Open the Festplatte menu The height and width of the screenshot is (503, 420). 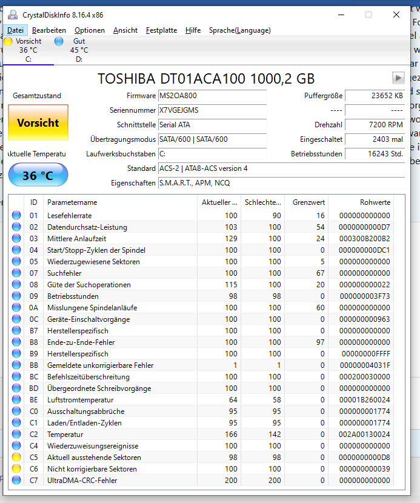point(161,30)
